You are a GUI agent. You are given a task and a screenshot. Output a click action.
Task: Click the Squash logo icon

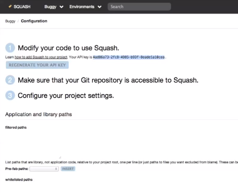[x=10, y=6]
